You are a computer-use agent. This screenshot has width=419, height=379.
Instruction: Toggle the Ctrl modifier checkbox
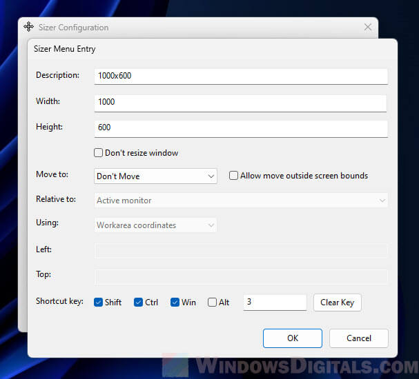(139, 303)
